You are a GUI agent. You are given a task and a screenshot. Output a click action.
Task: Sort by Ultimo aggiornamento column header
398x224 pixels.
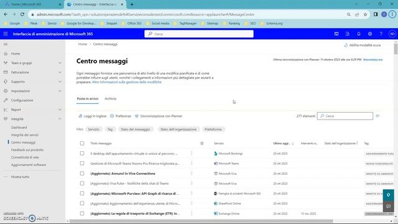(x=284, y=143)
